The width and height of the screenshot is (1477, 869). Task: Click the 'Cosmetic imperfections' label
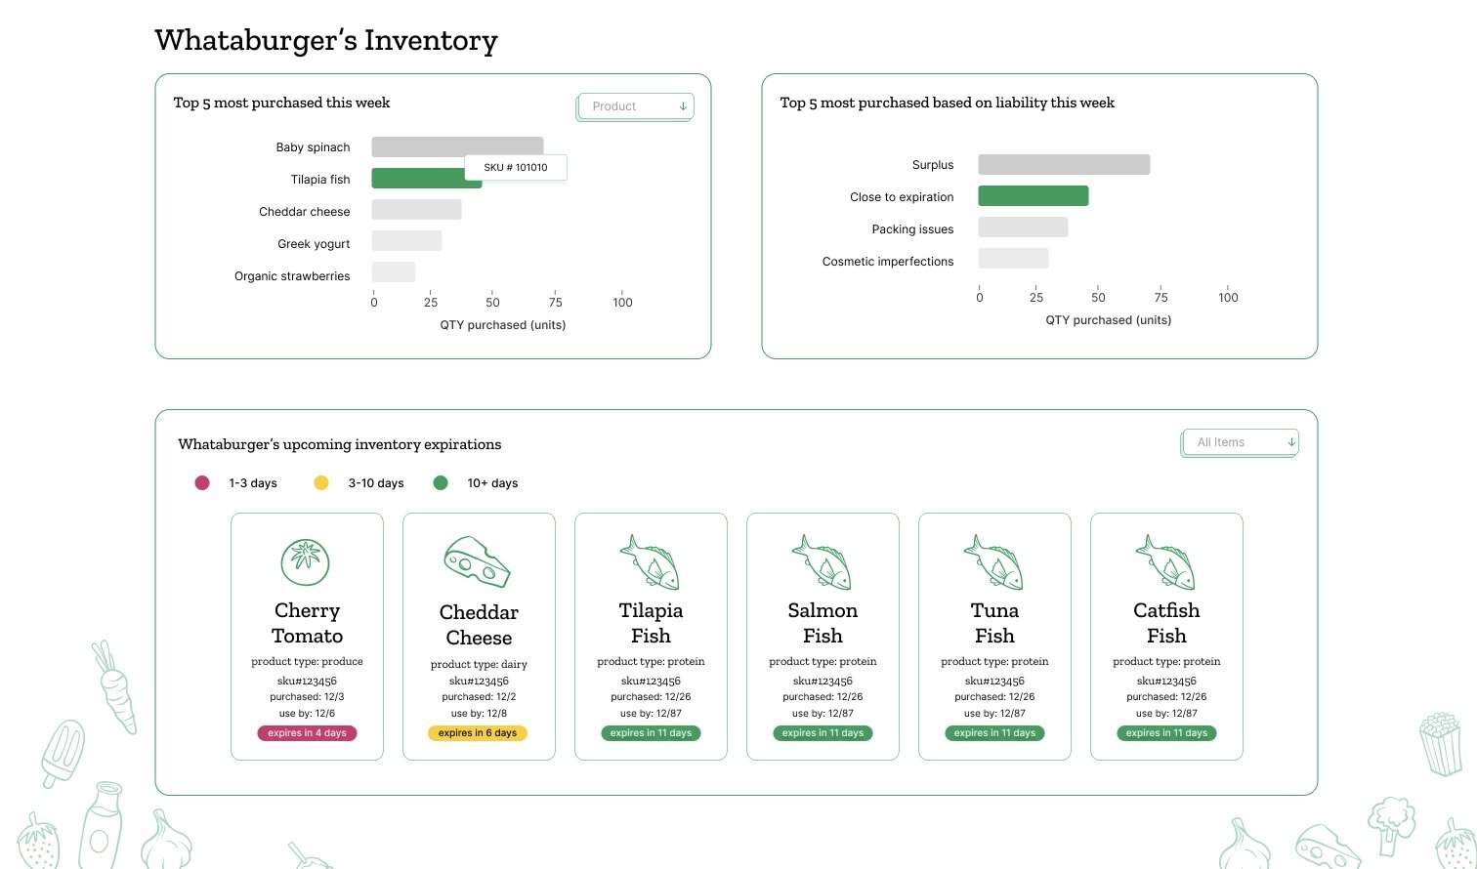888,262
